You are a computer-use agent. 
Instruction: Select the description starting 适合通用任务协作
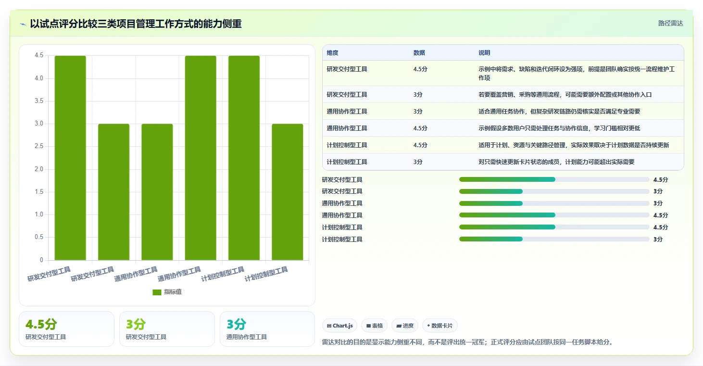(559, 112)
